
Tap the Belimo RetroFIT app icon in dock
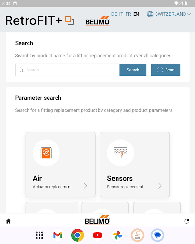coord(137,235)
